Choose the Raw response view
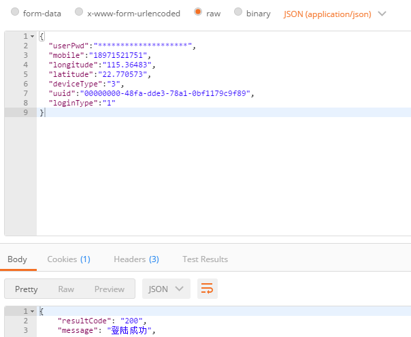Screen dimensions: 411x337 click(x=66, y=289)
